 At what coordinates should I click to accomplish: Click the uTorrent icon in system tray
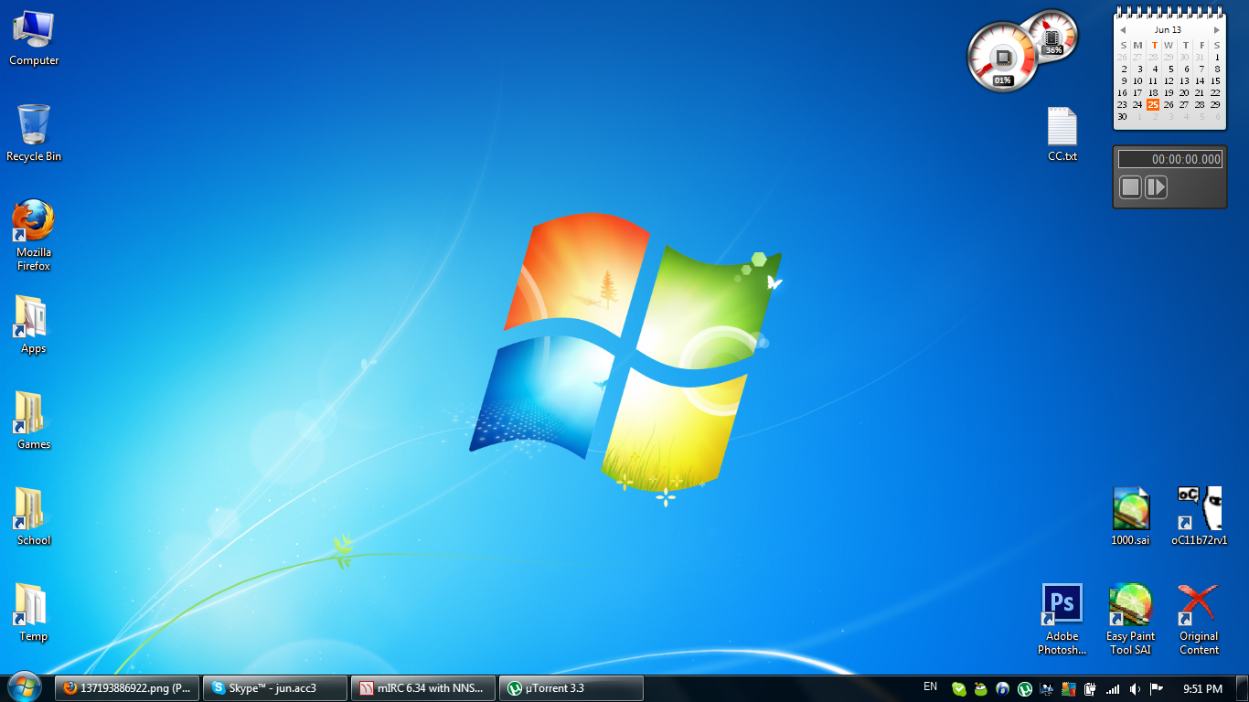coord(1025,689)
